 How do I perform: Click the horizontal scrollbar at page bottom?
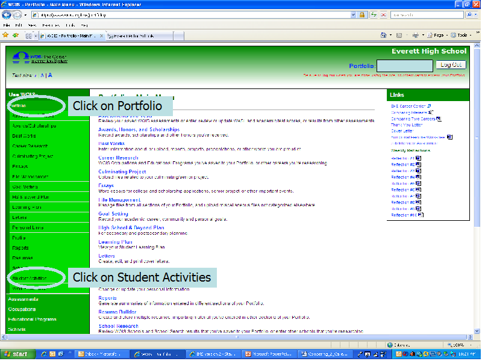[237, 337]
